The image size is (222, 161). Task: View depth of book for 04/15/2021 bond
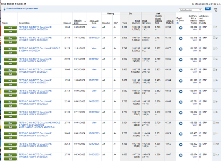pyautogui.click(x=181, y=60)
